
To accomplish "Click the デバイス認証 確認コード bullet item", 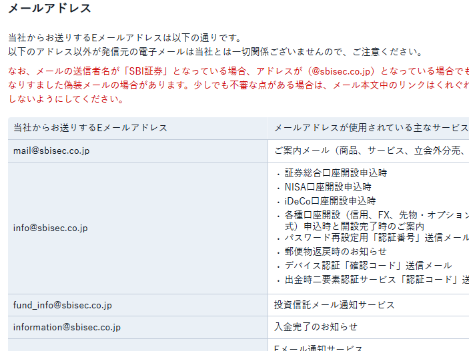I will [x=368, y=265].
